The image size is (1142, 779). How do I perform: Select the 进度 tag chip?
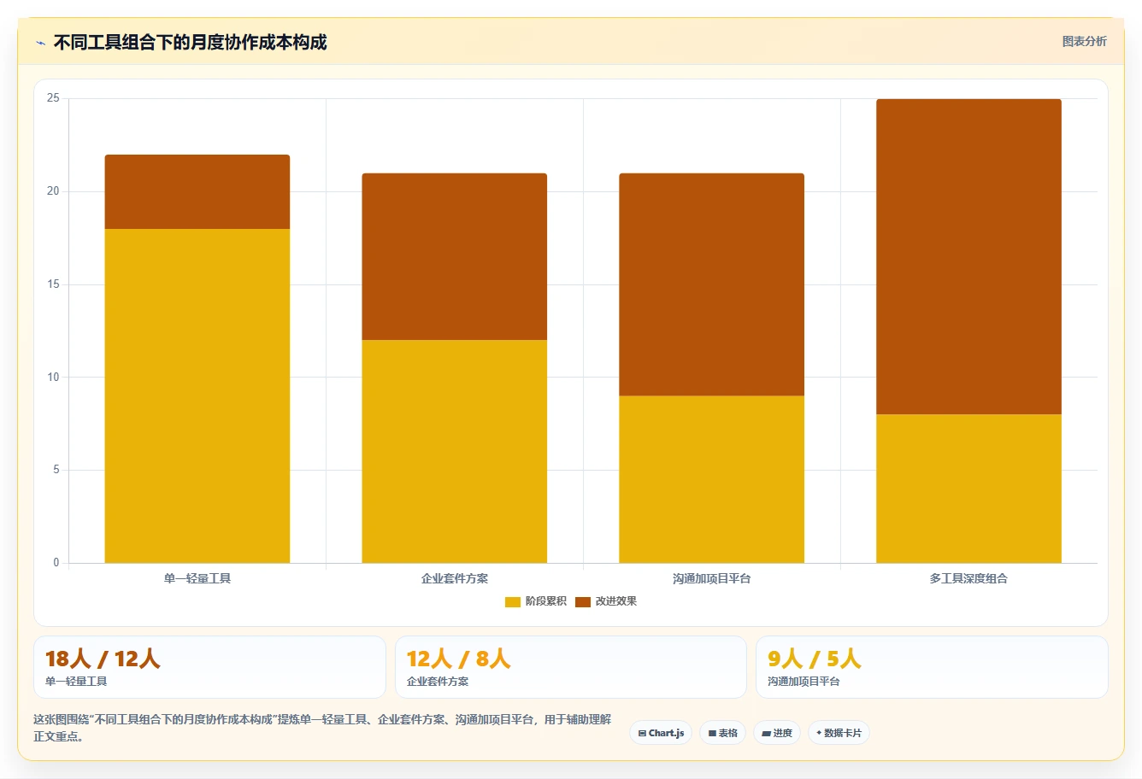click(777, 733)
